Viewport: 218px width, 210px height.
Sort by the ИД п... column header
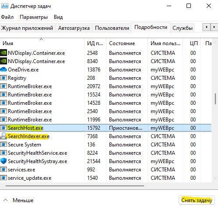point(95,43)
